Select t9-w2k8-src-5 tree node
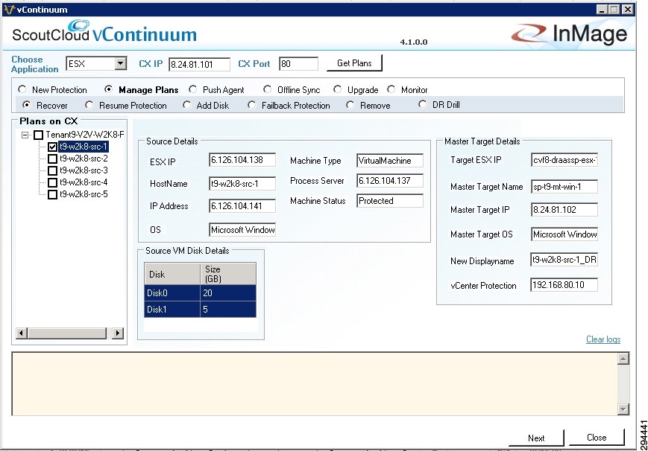 pyautogui.click(x=84, y=194)
